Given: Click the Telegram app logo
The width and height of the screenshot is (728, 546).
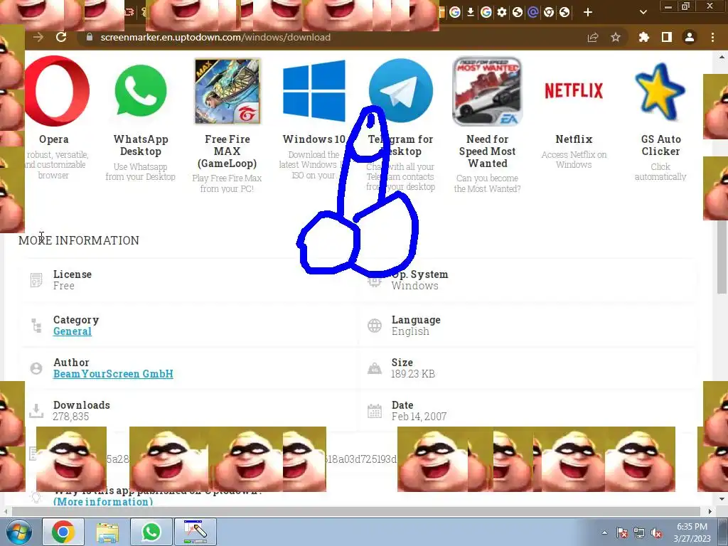Looking at the screenshot, I should click(x=401, y=90).
